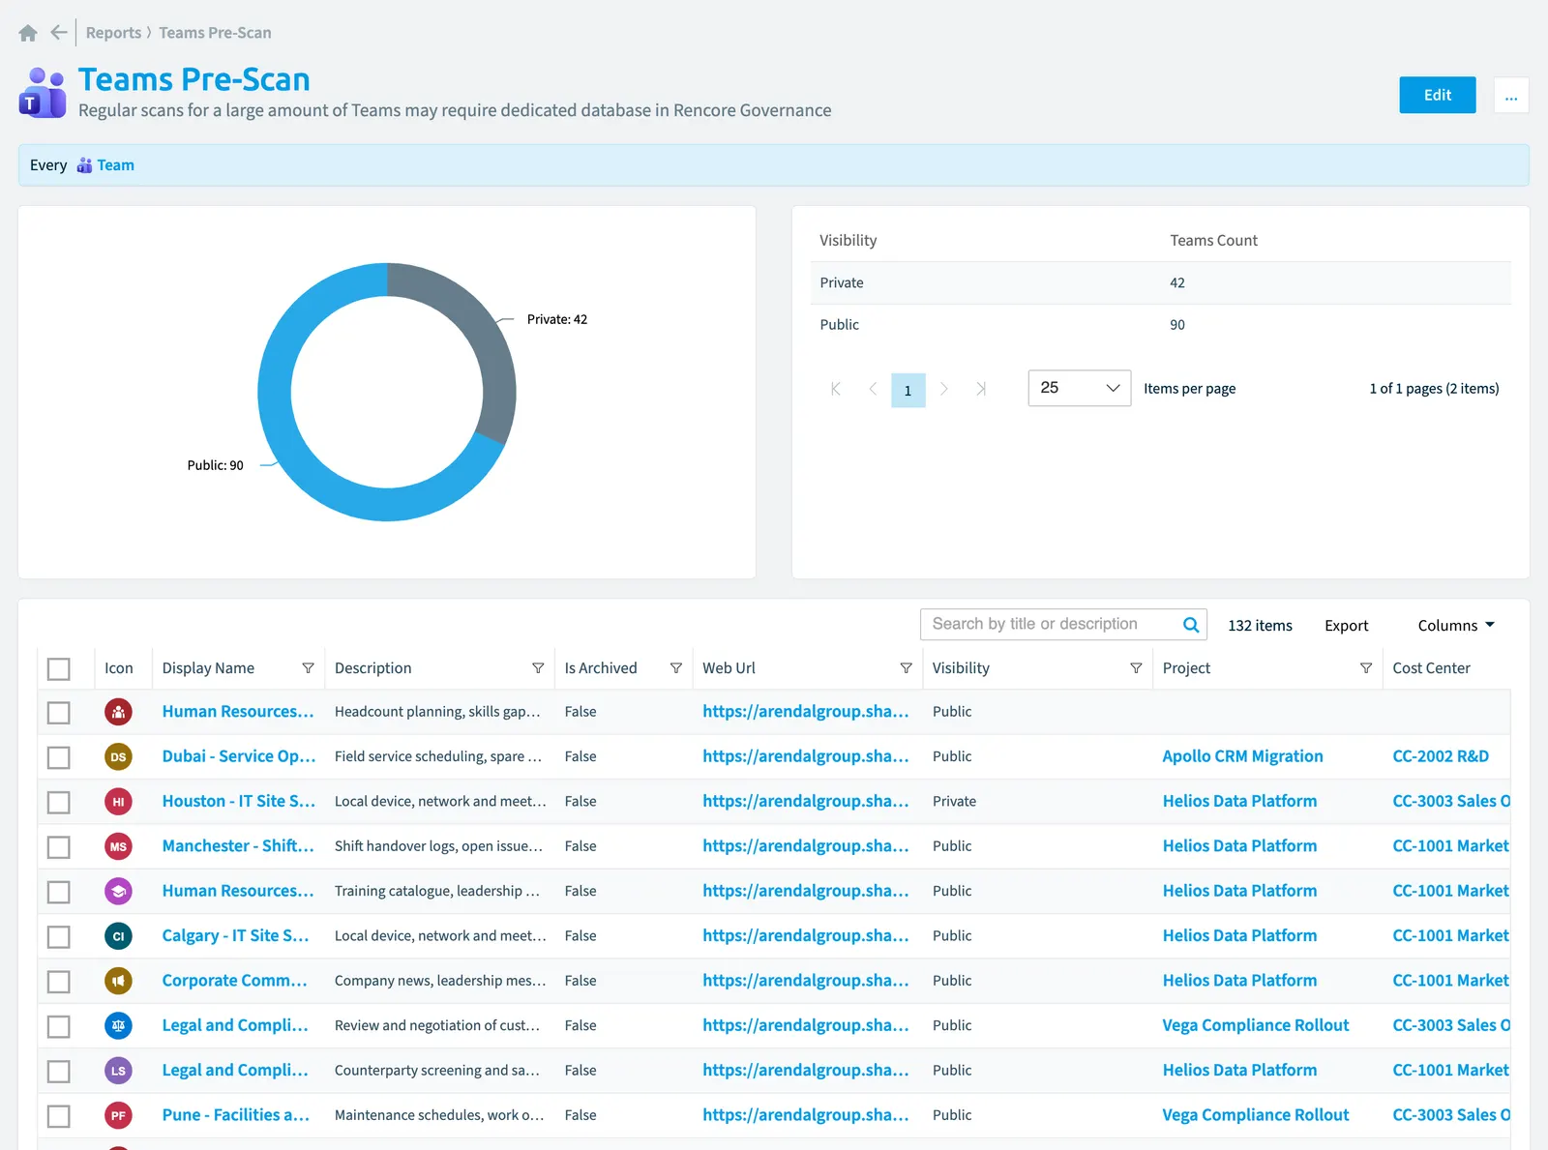Open the more options ellipsis button
Viewport: 1548px width, 1150px height.
[1510, 95]
